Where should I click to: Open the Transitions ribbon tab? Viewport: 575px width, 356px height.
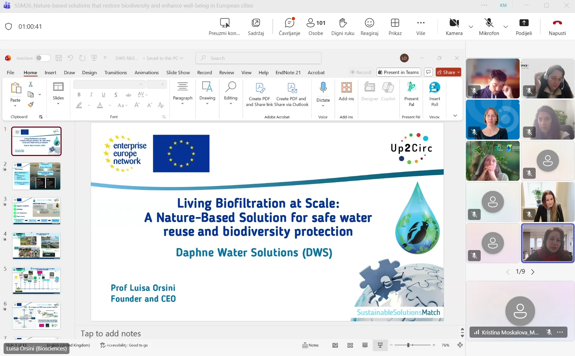115,73
